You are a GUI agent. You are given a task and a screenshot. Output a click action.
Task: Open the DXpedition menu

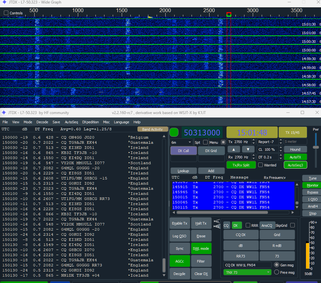point(90,122)
